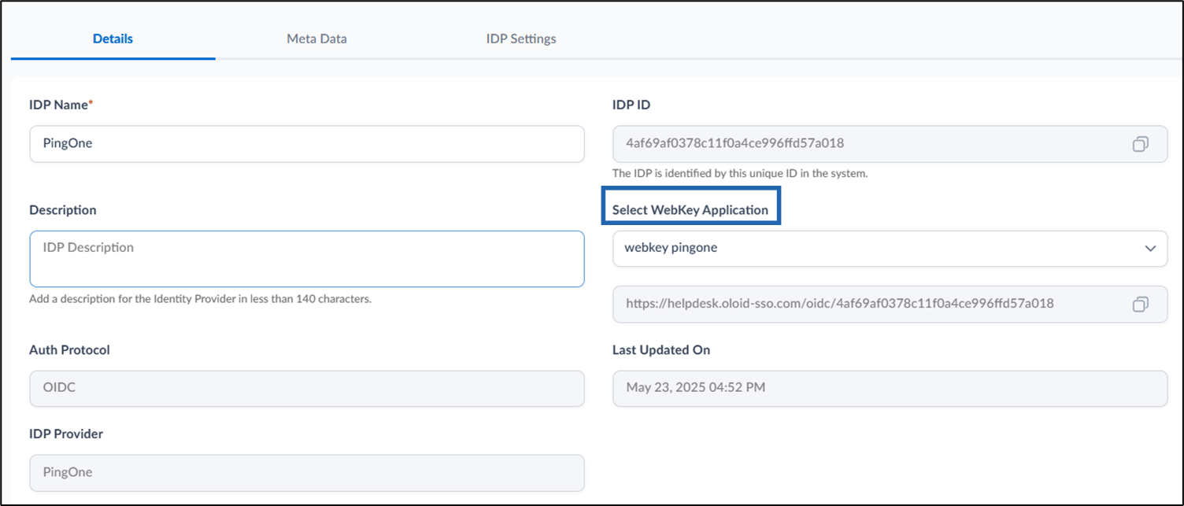Click the IDP Provider PingOne field
Screen dimensions: 1184x506
point(307,473)
